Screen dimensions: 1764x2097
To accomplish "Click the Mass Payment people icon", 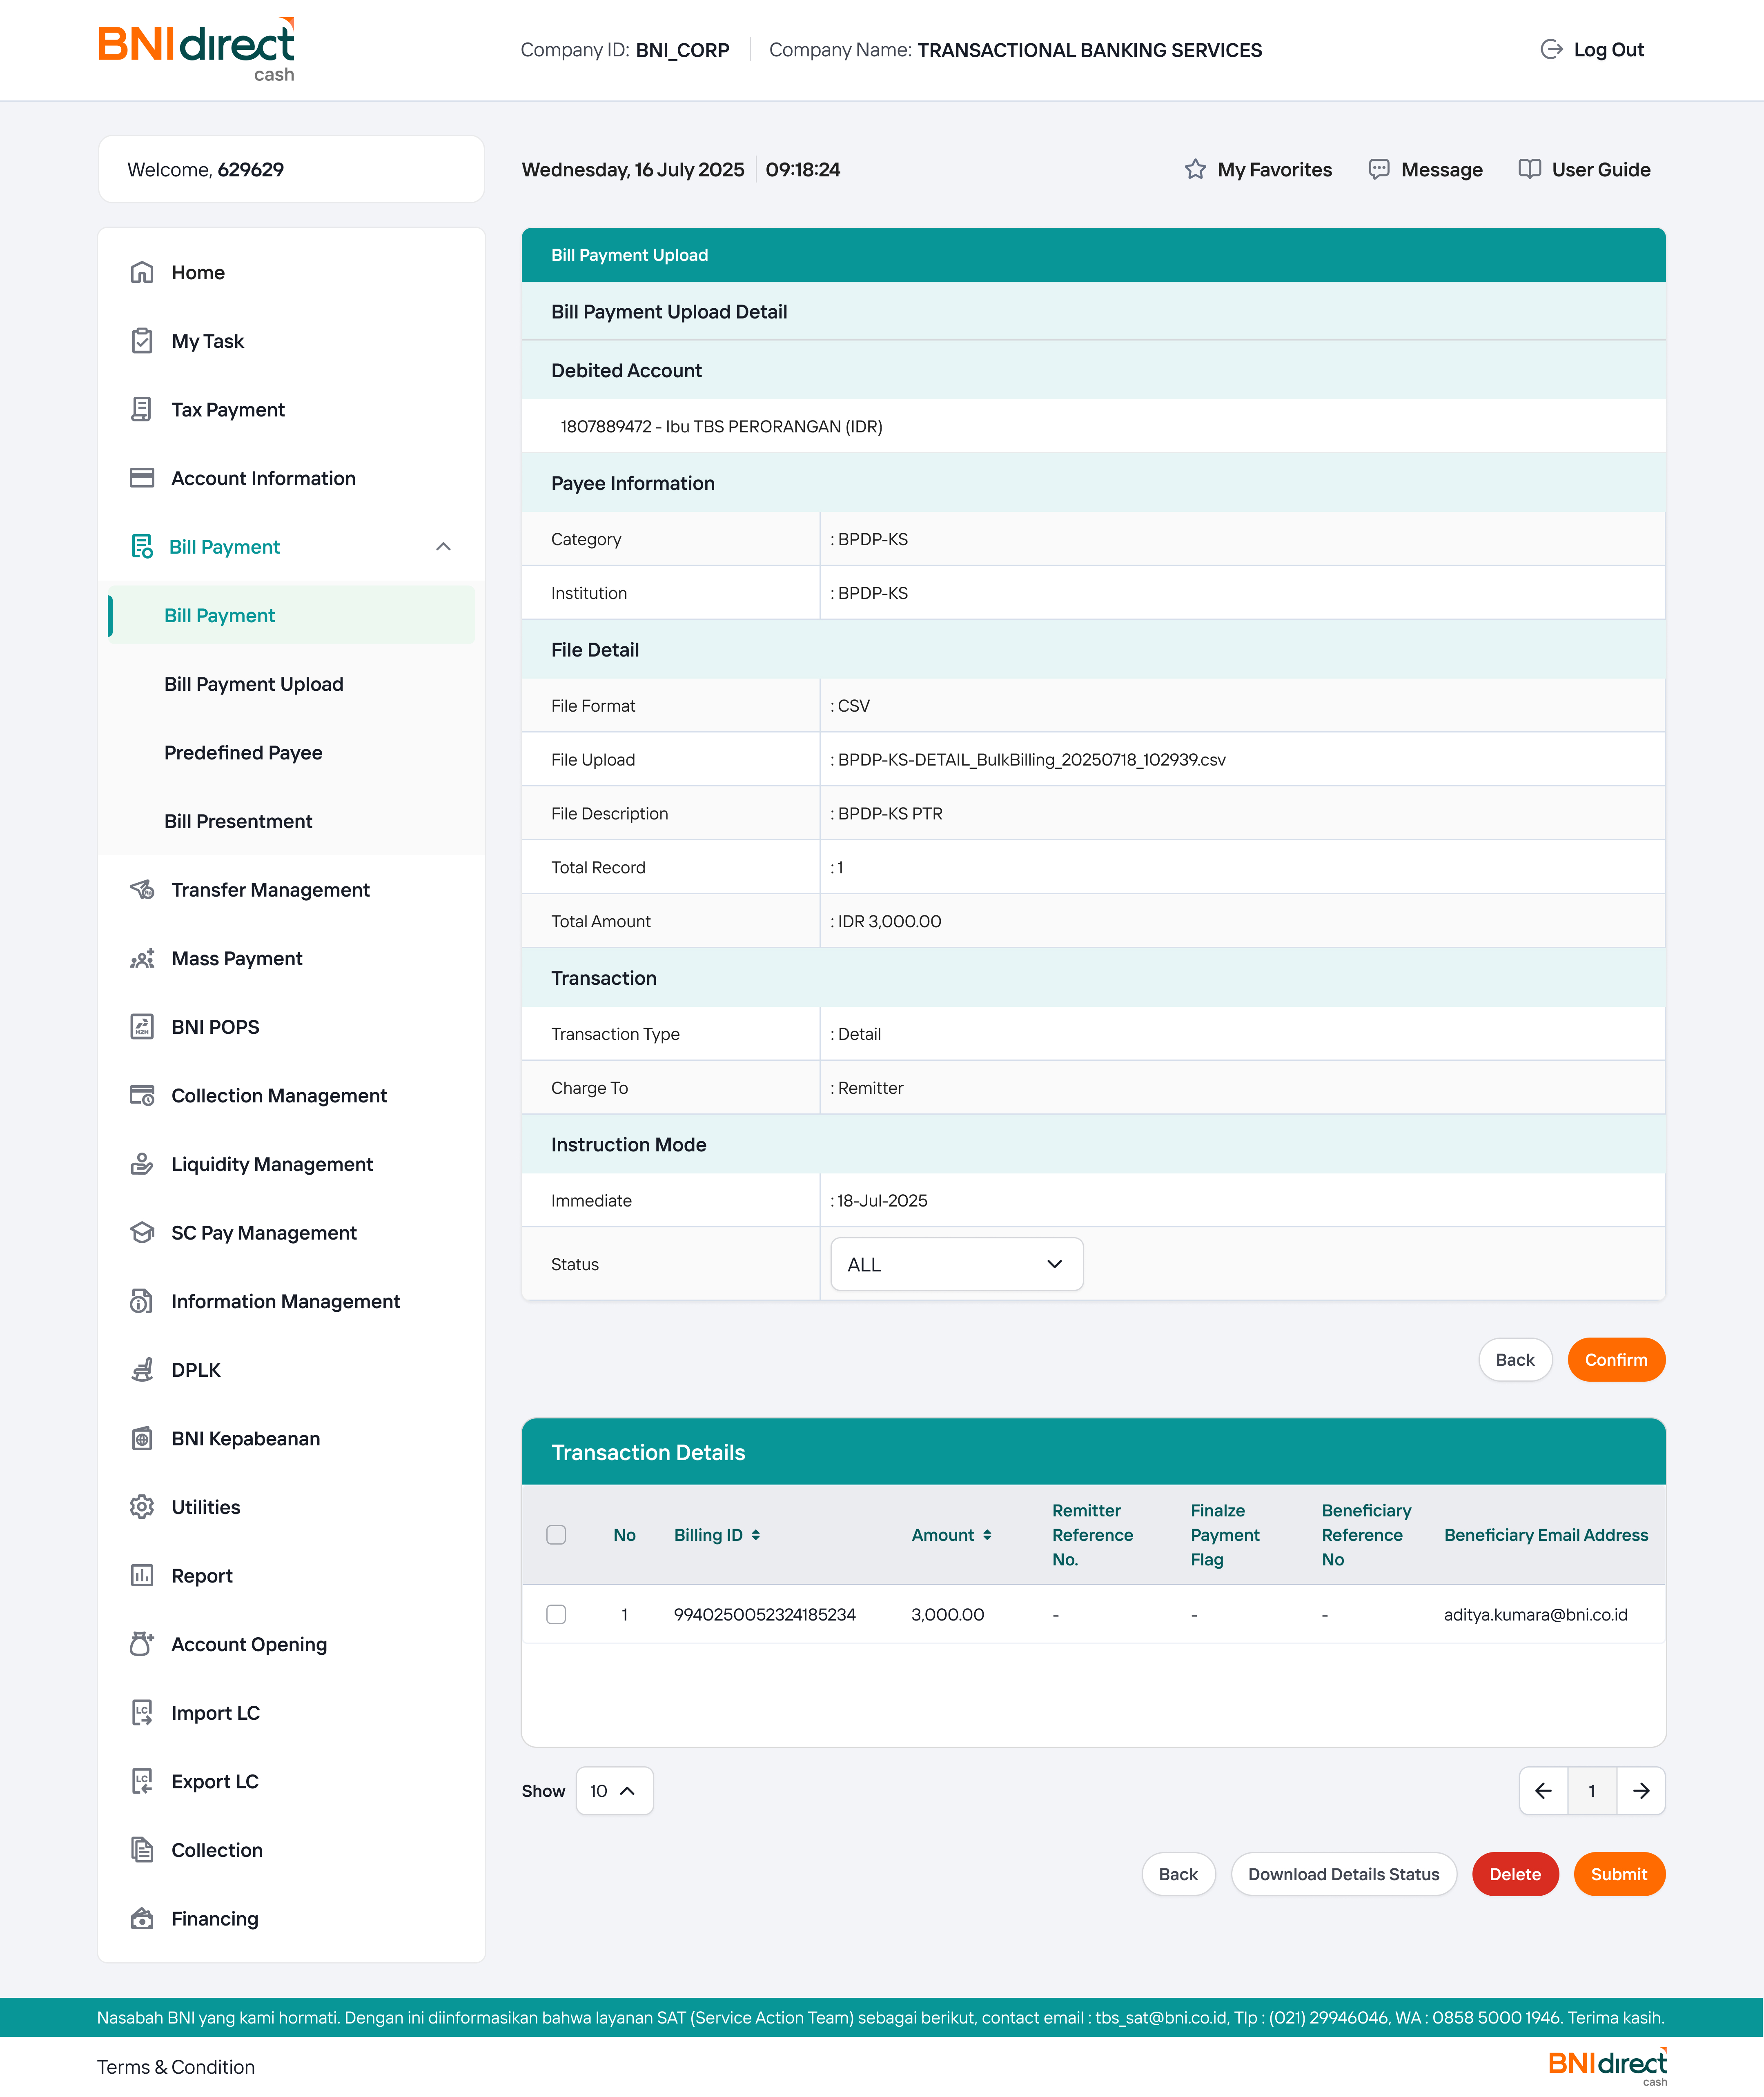I will (x=142, y=958).
